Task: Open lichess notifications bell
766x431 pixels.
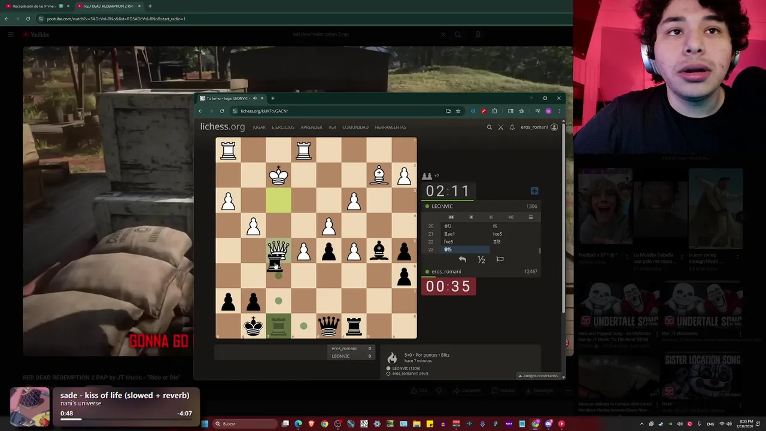Action: coord(512,127)
